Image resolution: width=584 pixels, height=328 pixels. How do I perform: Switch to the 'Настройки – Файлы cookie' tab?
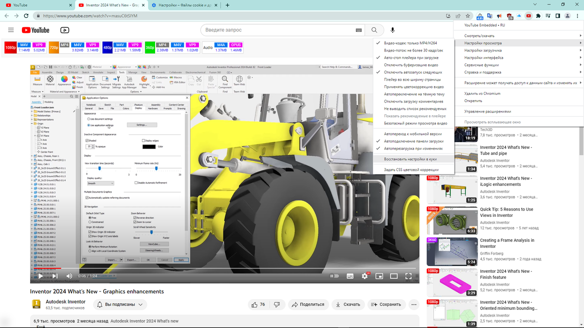(x=184, y=5)
